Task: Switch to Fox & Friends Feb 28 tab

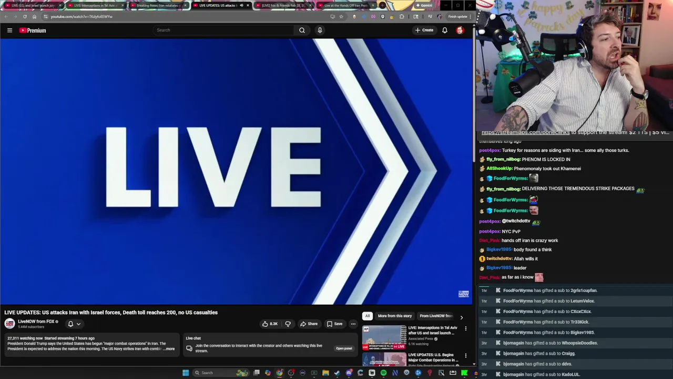Action: point(283,5)
